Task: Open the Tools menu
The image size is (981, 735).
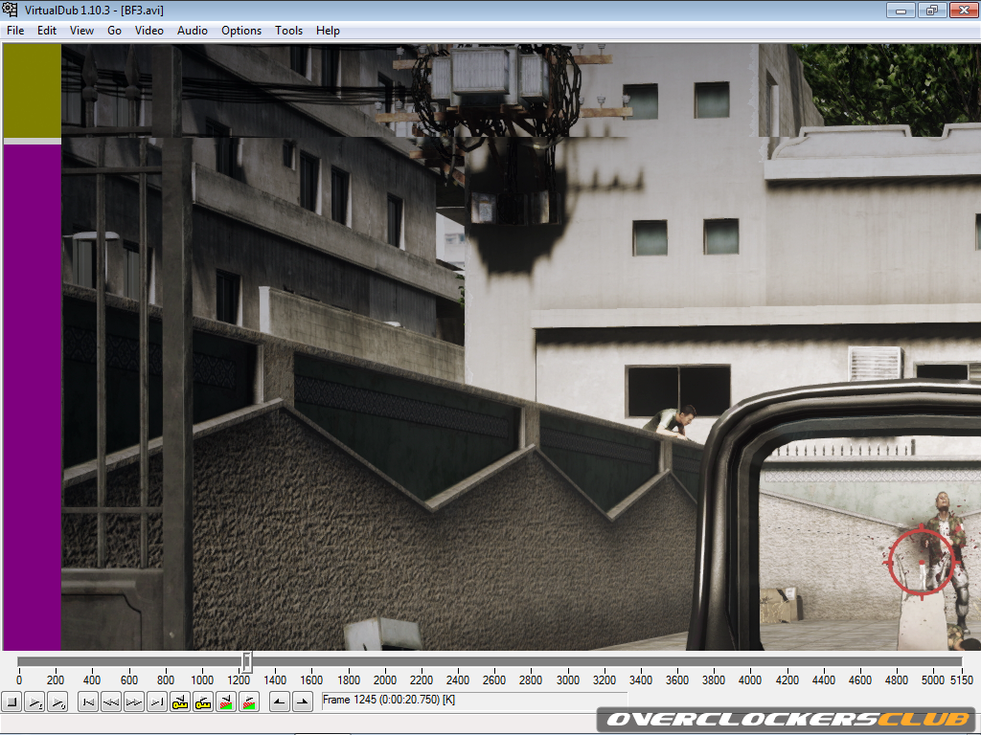Action: 289,31
